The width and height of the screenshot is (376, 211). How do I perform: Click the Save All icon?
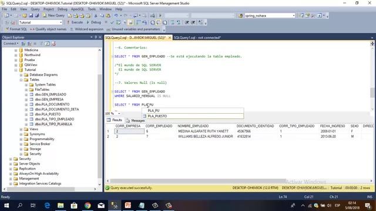[x=37, y=16]
